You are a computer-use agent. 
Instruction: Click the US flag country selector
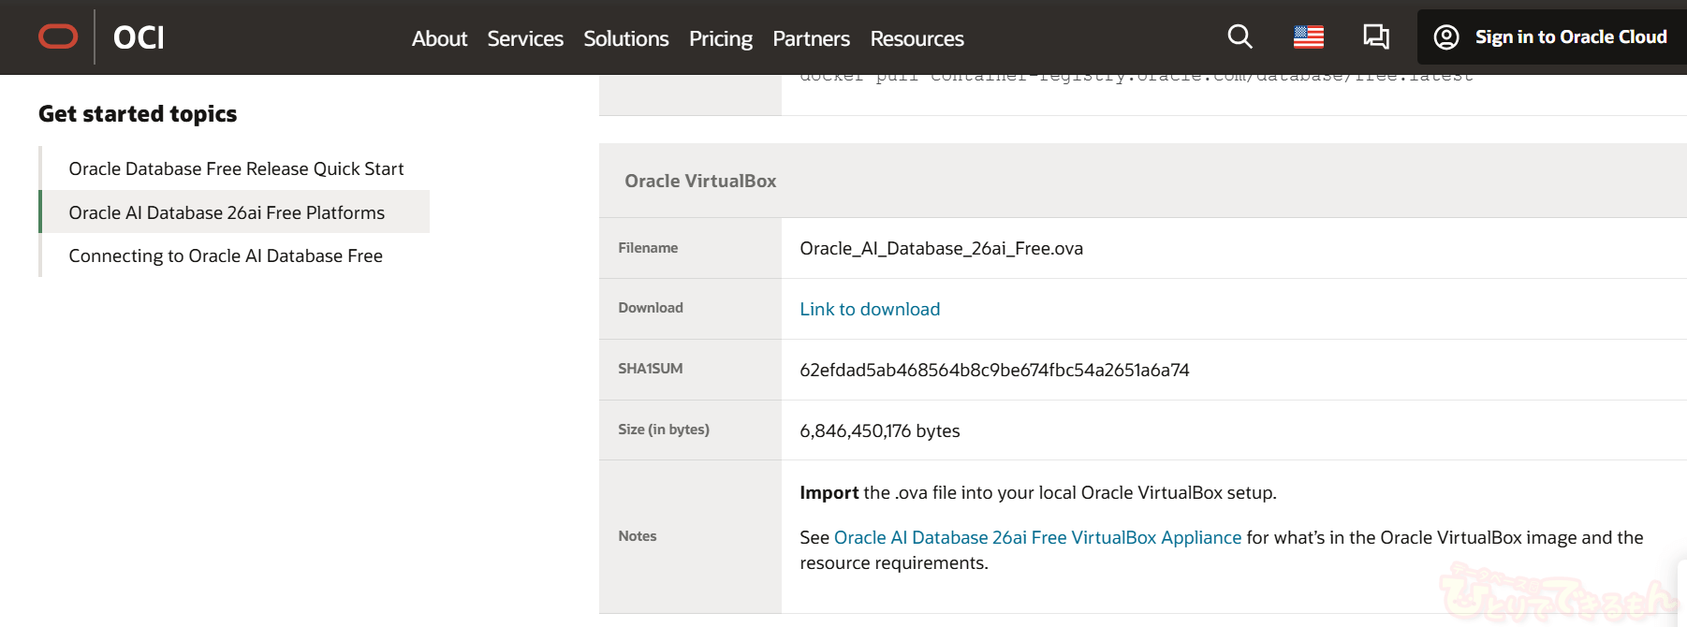pyautogui.click(x=1308, y=37)
